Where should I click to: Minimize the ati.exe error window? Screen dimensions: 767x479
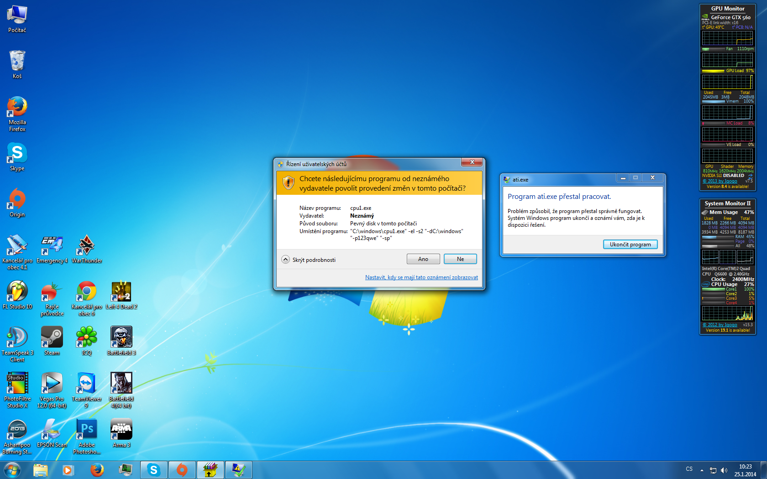point(623,178)
